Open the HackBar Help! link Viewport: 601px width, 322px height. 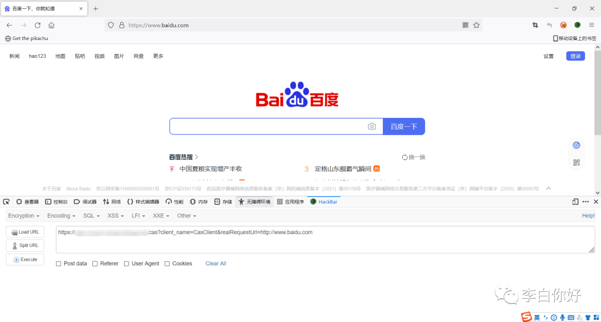tap(588, 216)
